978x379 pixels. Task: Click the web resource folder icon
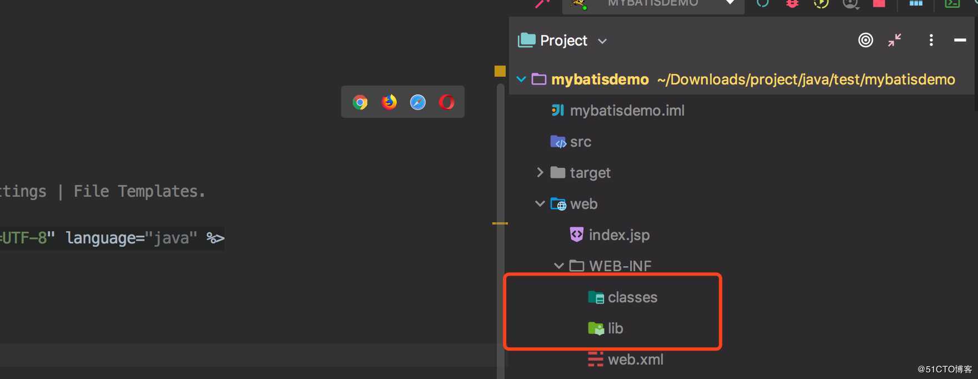point(558,204)
